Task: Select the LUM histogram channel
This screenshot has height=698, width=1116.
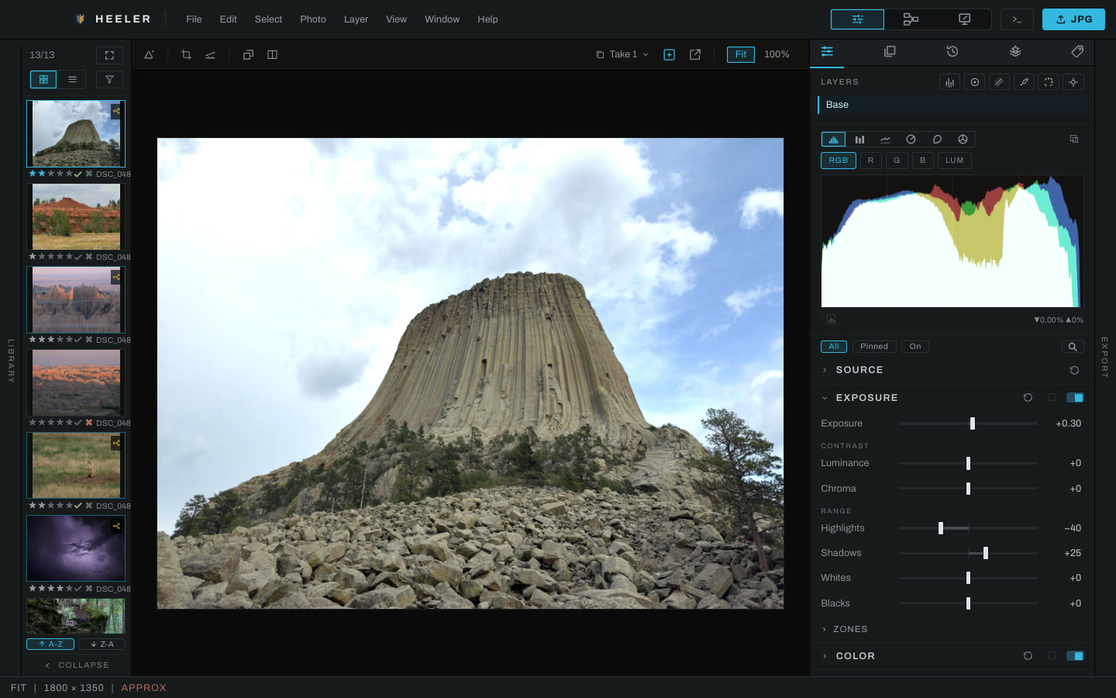Action: (x=955, y=161)
